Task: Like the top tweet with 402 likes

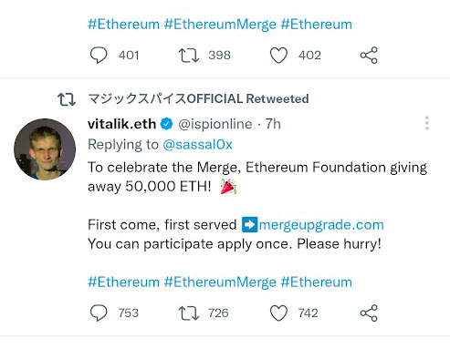Action: pyautogui.click(x=278, y=56)
